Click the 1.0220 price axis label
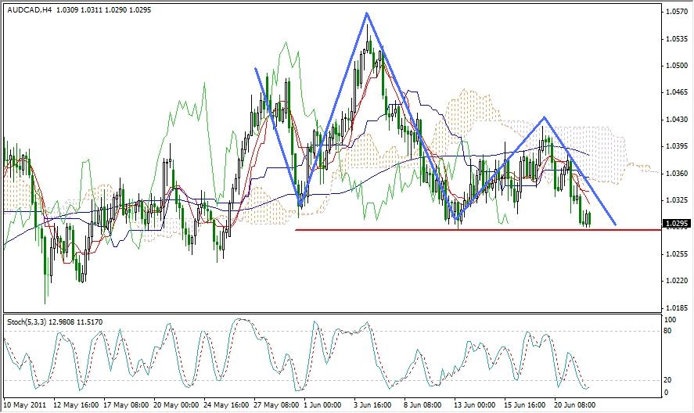Screen dimensions: 694x413 point(676,280)
